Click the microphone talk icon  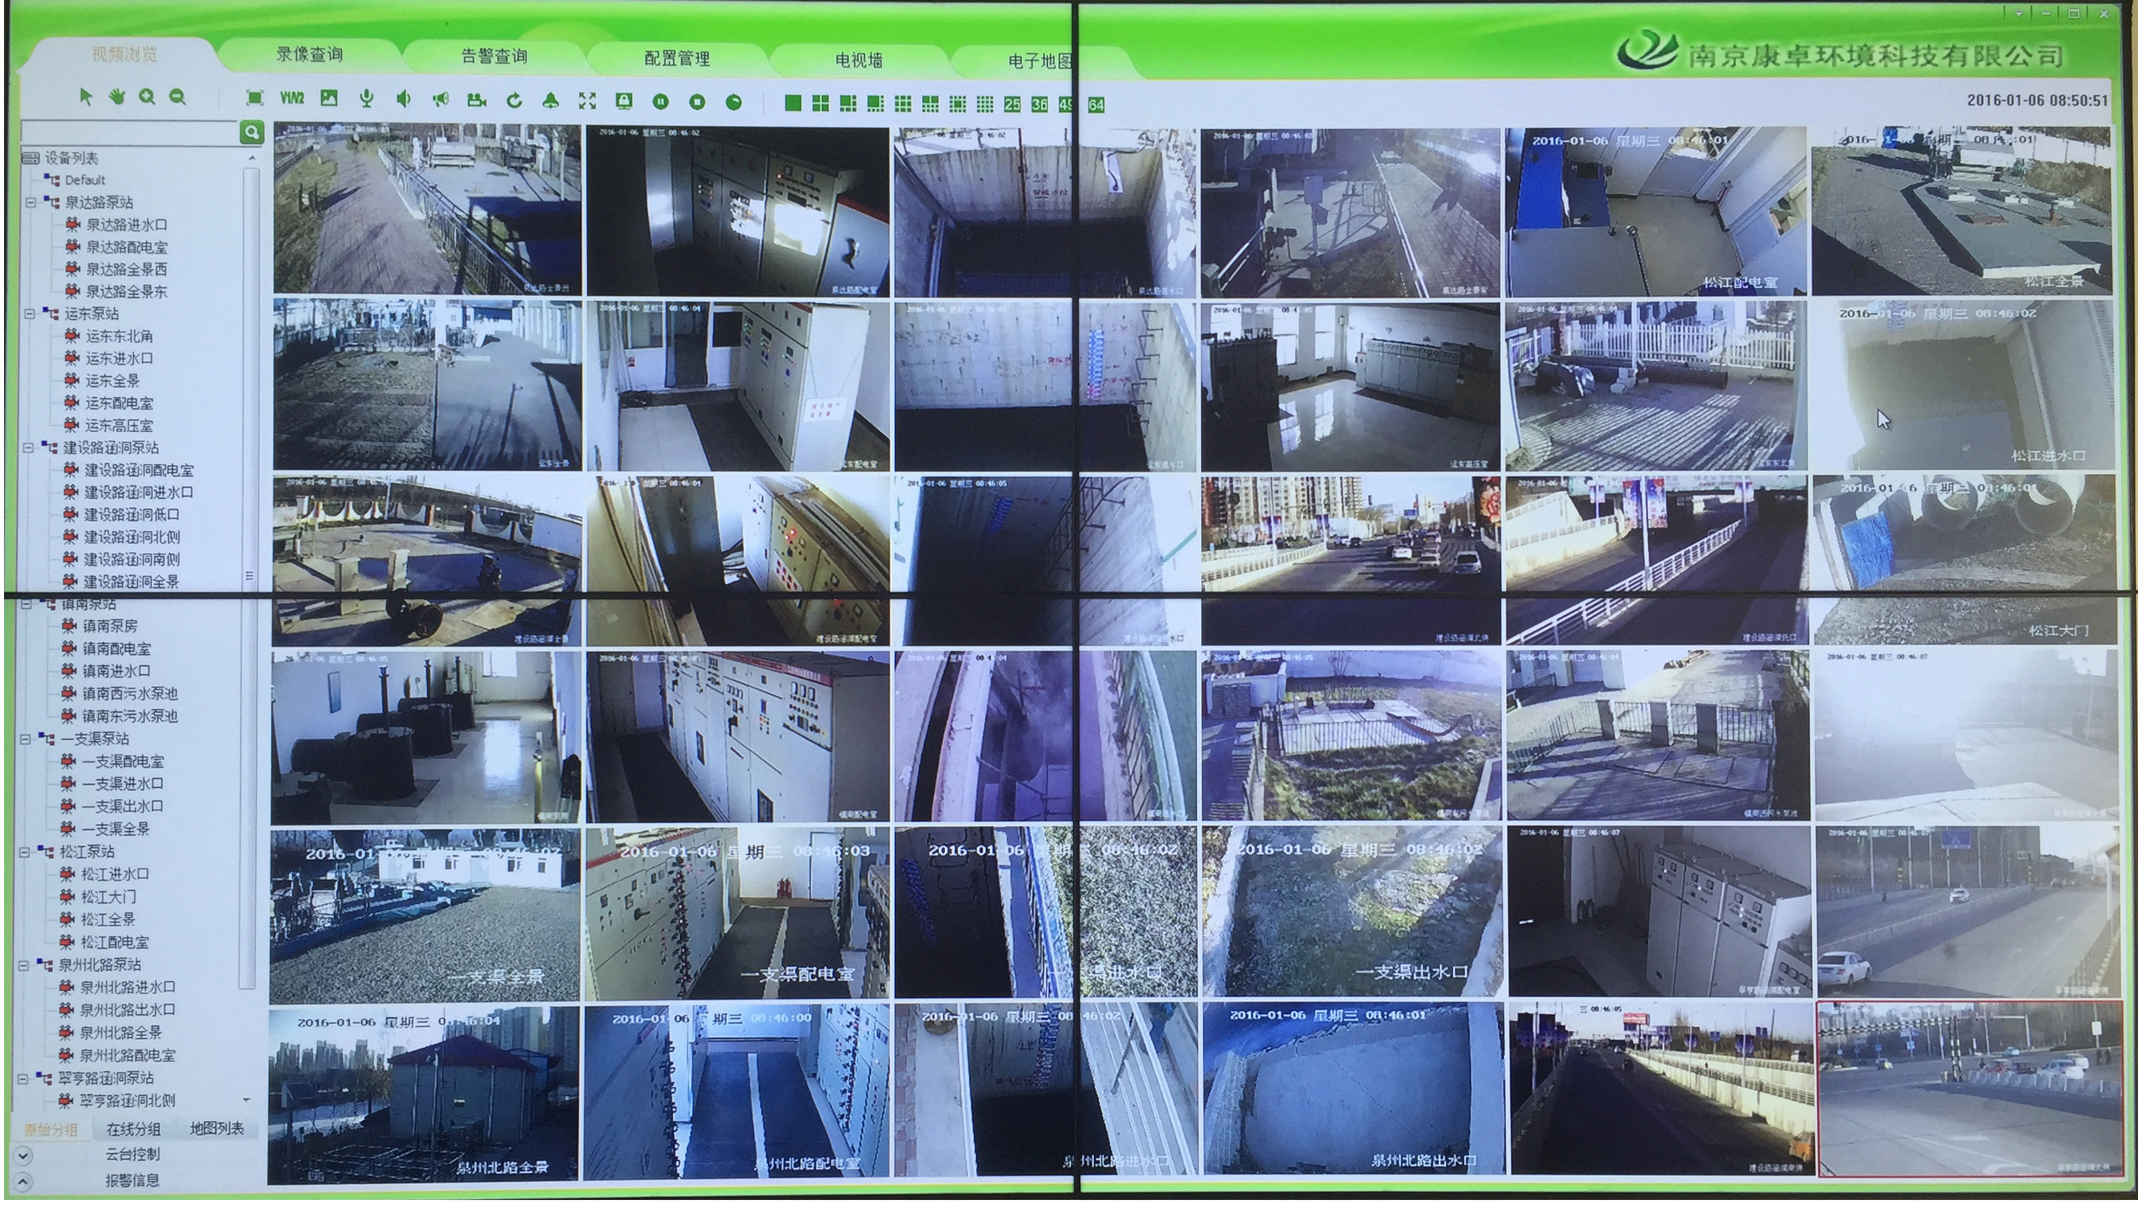pyautogui.click(x=366, y=100)
